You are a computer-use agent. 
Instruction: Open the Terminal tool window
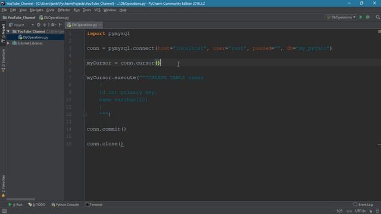coord(94,204)
